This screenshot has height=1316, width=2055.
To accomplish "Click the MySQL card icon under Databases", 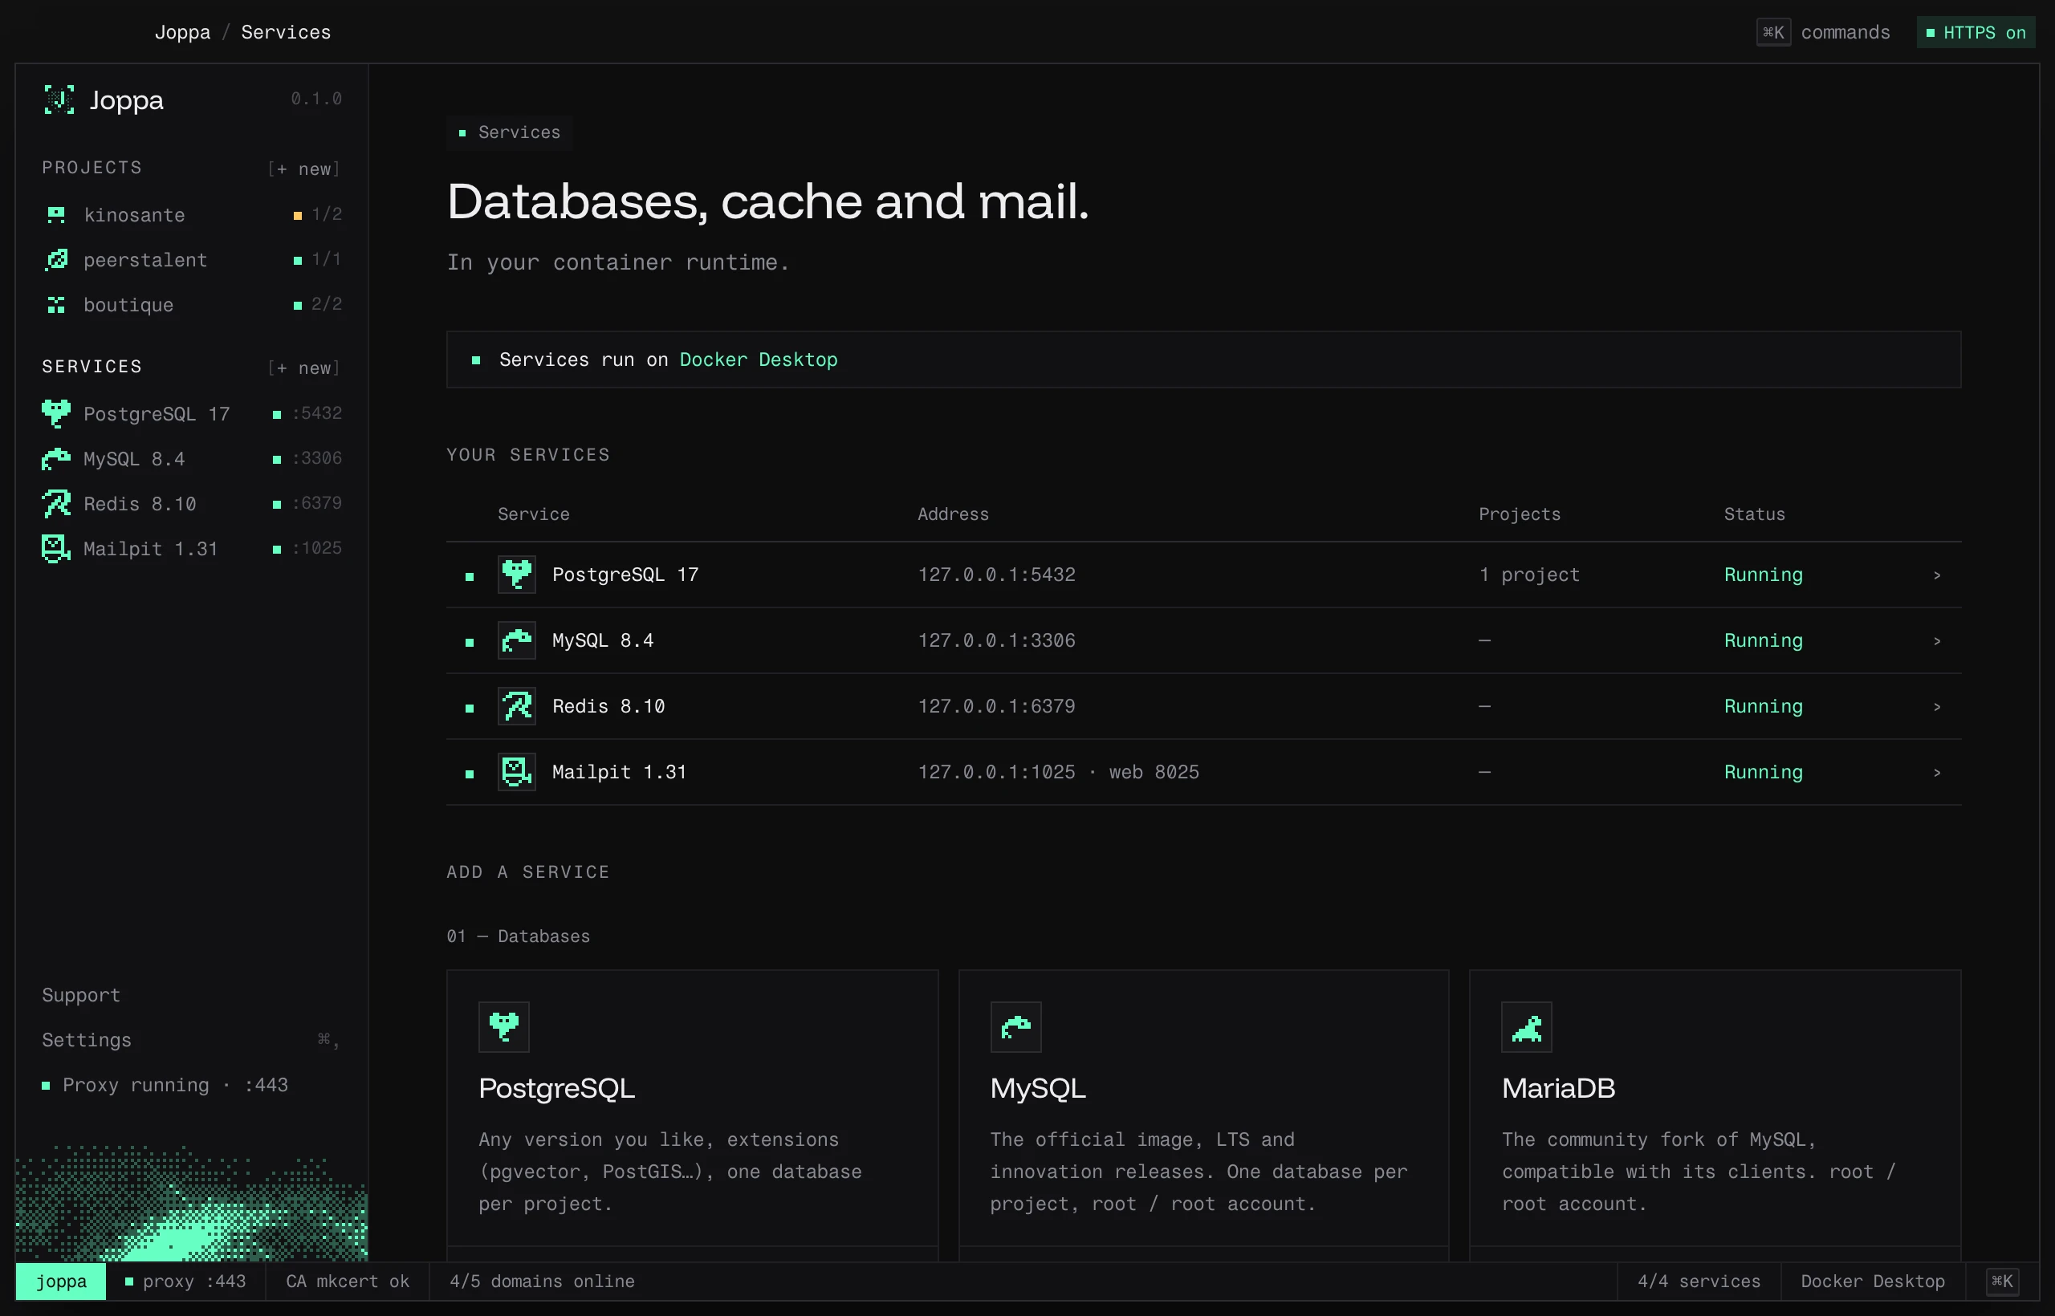I will (x=1015, y=1026).
